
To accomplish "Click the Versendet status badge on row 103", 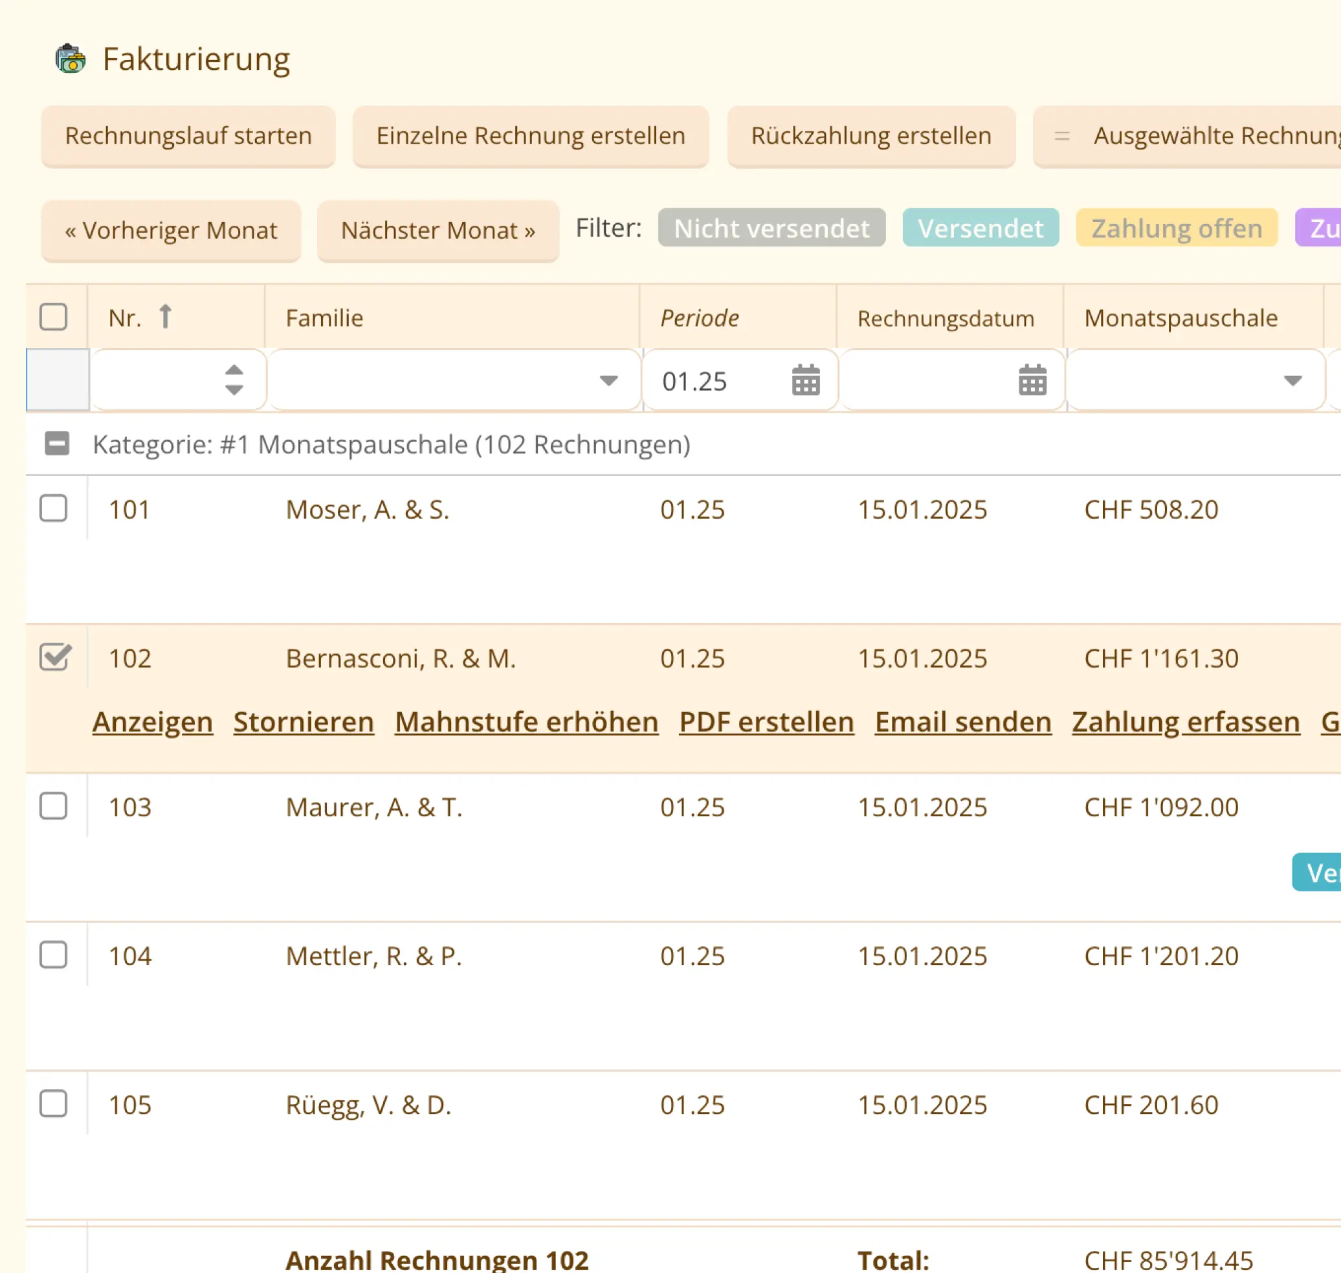I will 1316,872.
